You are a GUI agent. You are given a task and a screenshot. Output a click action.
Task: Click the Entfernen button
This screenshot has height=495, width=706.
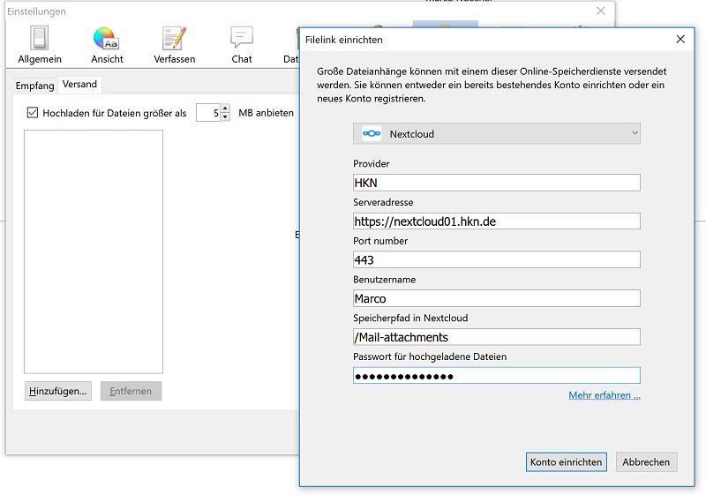tap(131, 391)
